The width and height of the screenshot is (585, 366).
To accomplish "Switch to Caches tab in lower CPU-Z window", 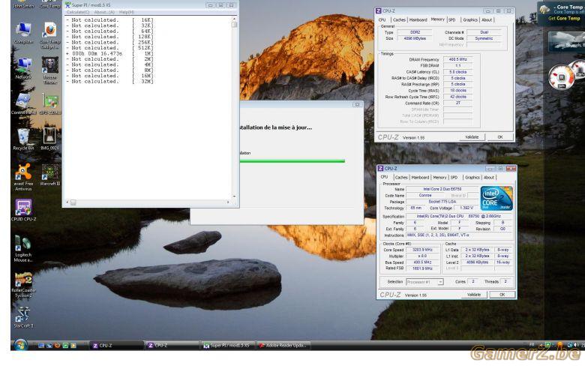I will [401, 178].
